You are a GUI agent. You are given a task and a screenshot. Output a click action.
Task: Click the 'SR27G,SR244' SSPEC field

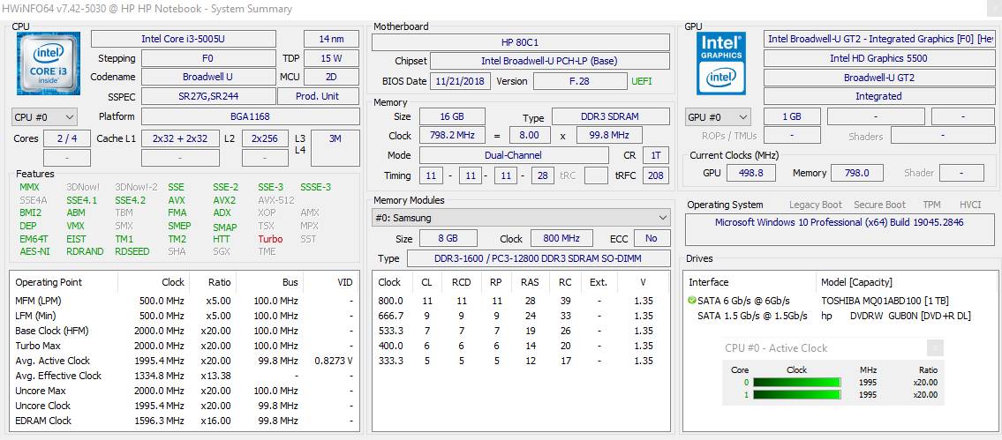(x=207, y=96)
